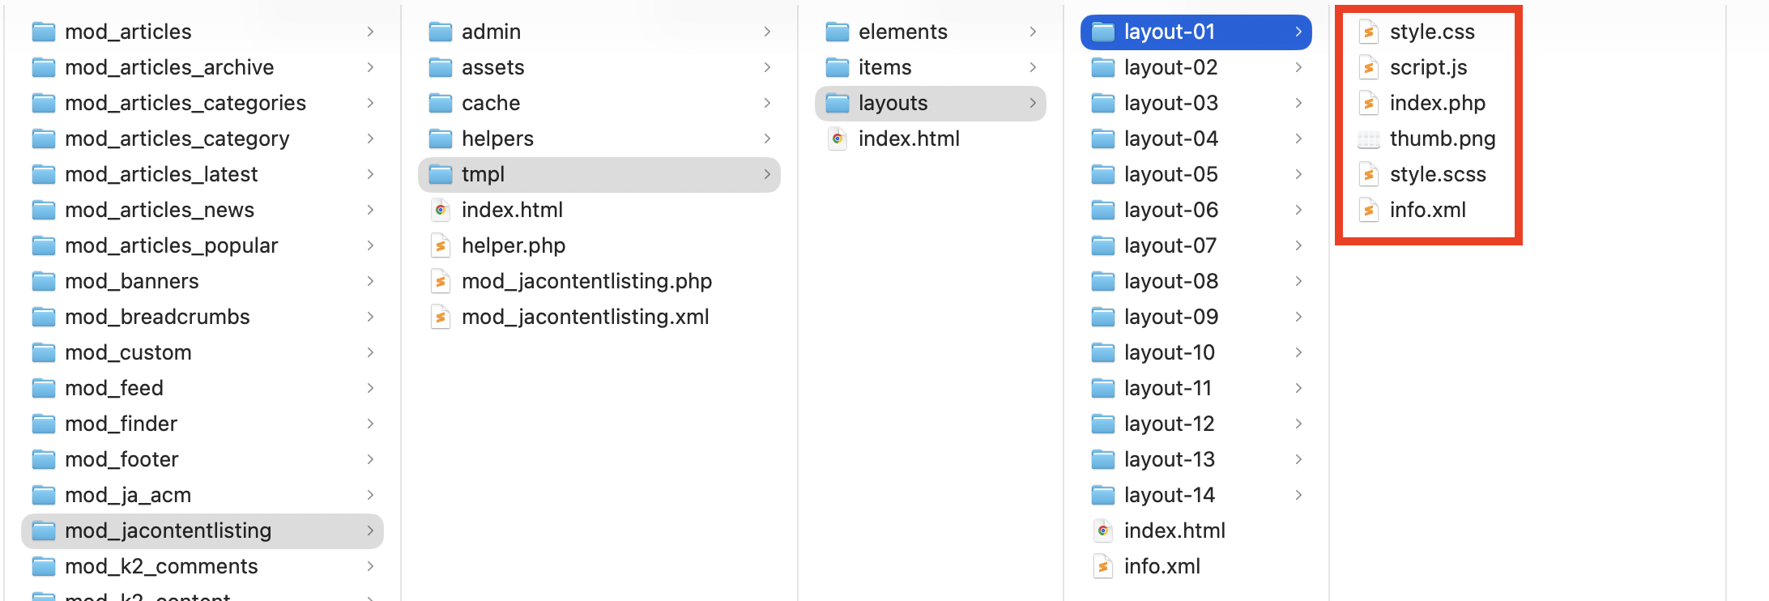Select the mod_articles_category folder name

[x=177, y=139]
